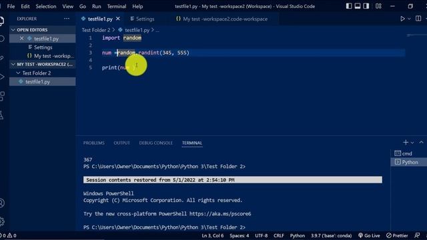Open the Help menu
The width and height of the screenshot is (427, 240).
click(137, 6)
